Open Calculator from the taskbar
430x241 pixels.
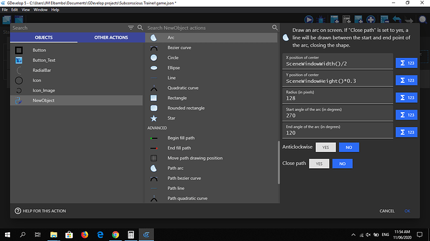pyautogui.click(x=131, y=235)
